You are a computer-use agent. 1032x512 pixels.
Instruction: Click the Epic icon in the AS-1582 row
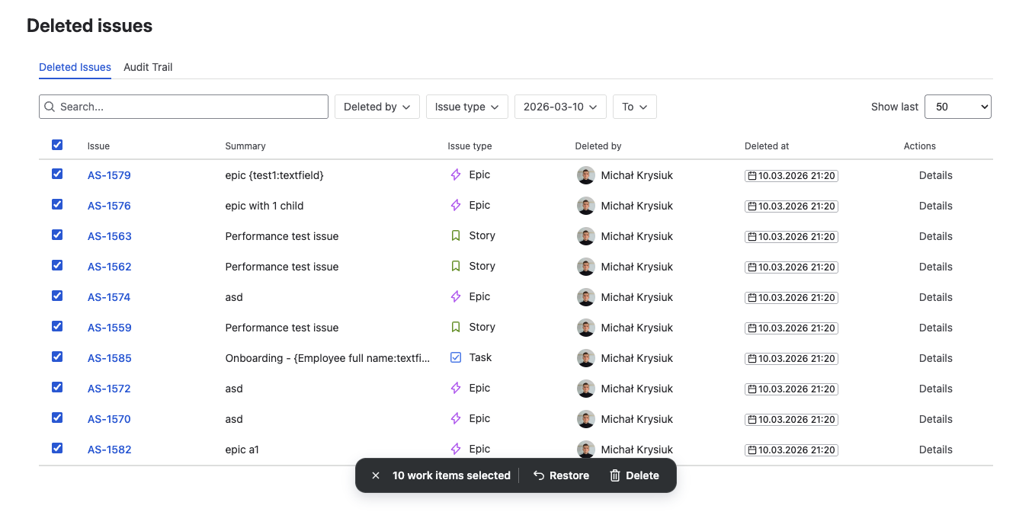(456, 449)
